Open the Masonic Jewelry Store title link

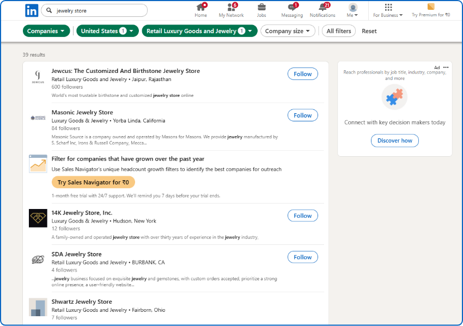[82, 113]
